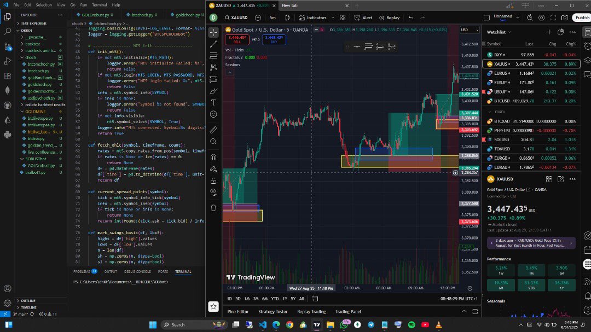Toggle hide all drawings eye icon
Image resolution: width=591 pixels, height=332 pixels.
tap(213, 192)
